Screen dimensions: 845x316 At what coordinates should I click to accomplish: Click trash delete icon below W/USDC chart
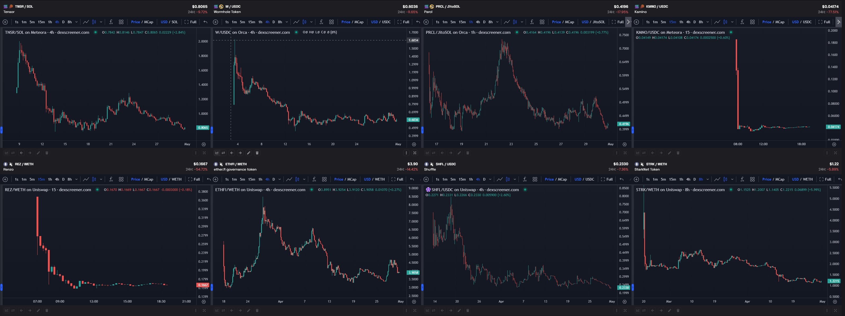pyautogui.click(x=257, y=153)
